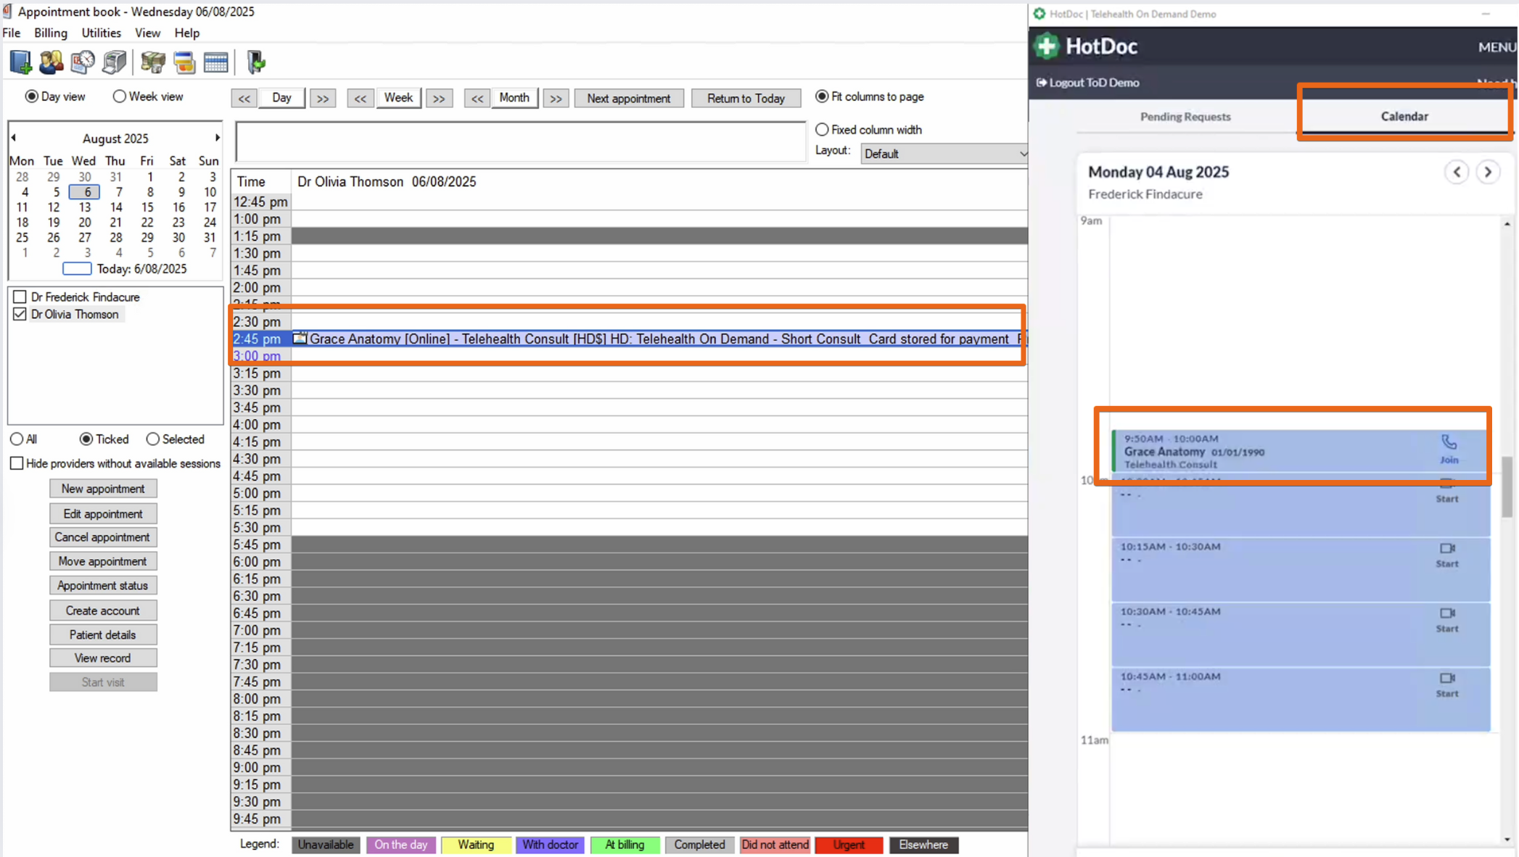Open the HotDoc MENU
Screen dimensions: 1519x857
tap(1497, 47)
